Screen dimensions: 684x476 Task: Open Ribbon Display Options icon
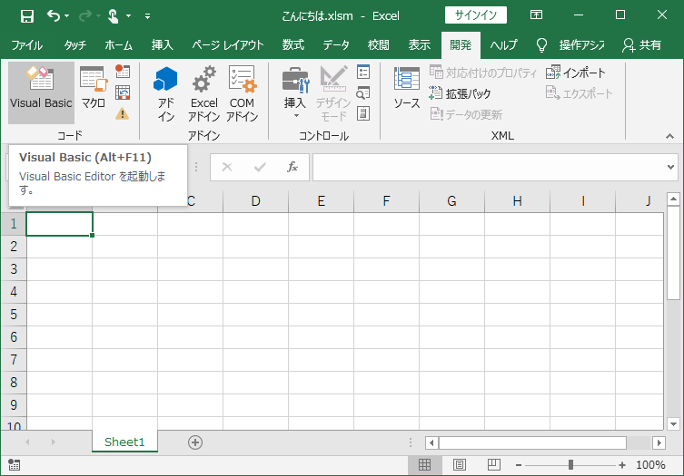tap(536, 15)
